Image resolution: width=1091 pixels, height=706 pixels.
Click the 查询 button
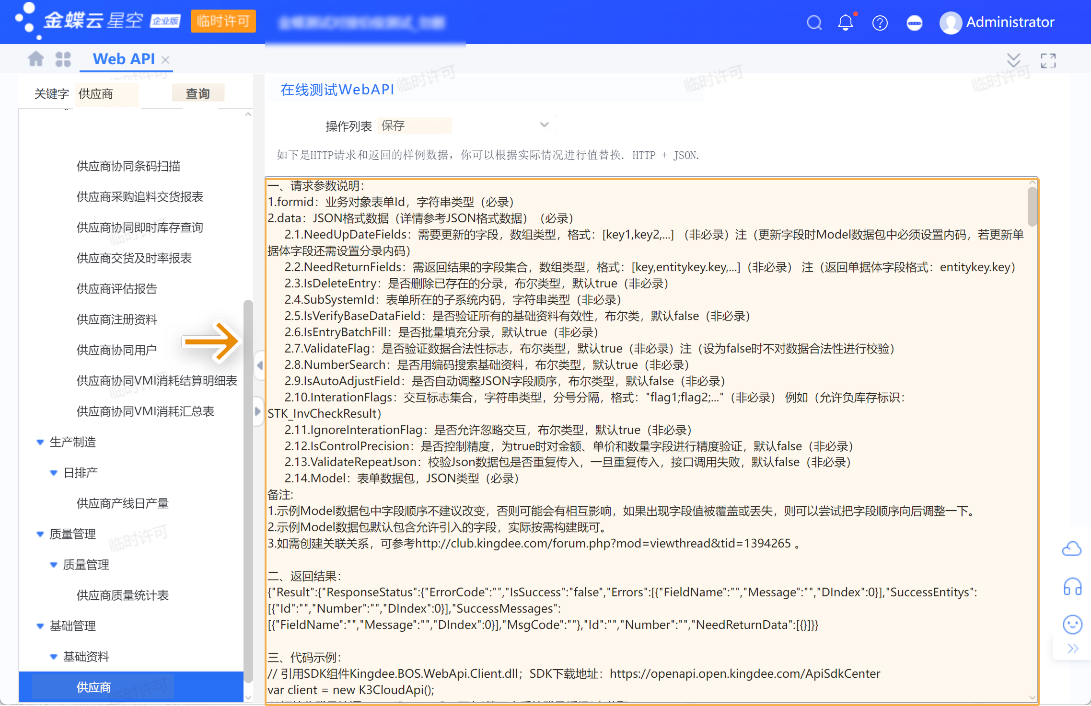198,93
